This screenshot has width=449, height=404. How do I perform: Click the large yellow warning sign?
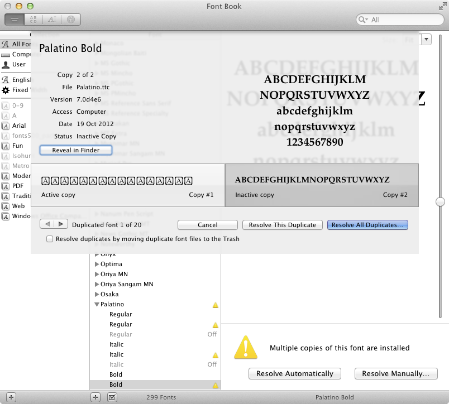pos(246,347)
